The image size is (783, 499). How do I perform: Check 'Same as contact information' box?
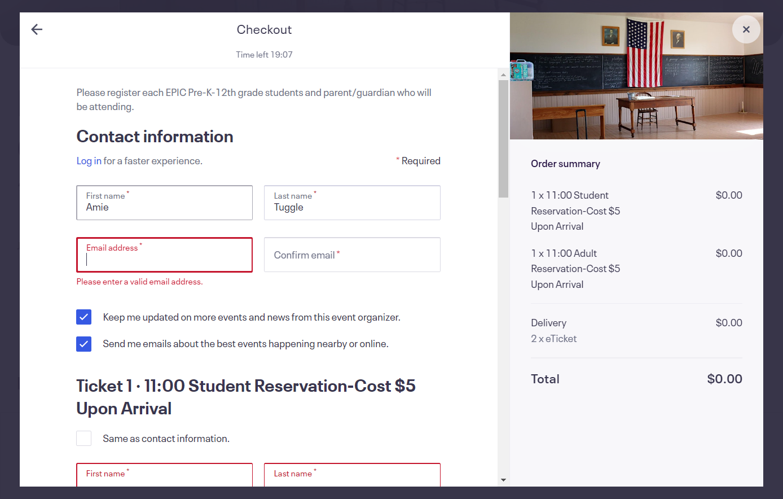[x=84, y=439]
